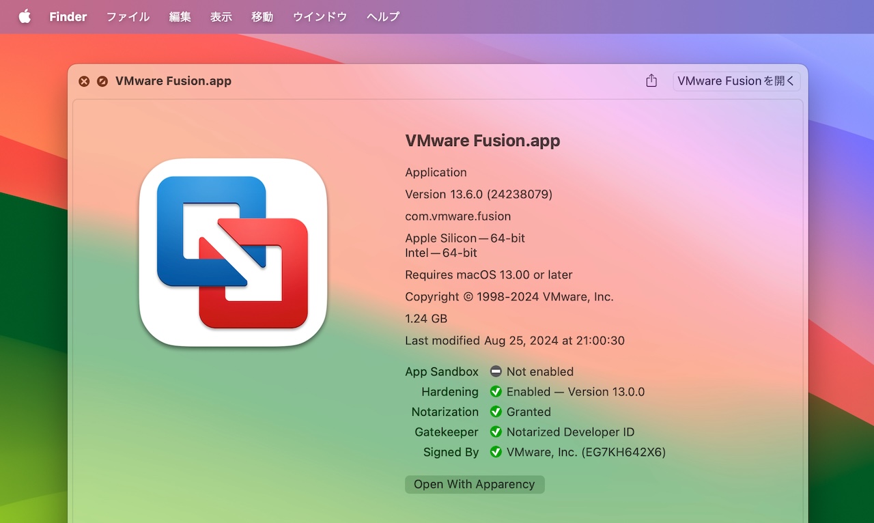Screen dimensions: 874x523
Task: Open the ウインドウ menu
Action: tap(320, 16)
